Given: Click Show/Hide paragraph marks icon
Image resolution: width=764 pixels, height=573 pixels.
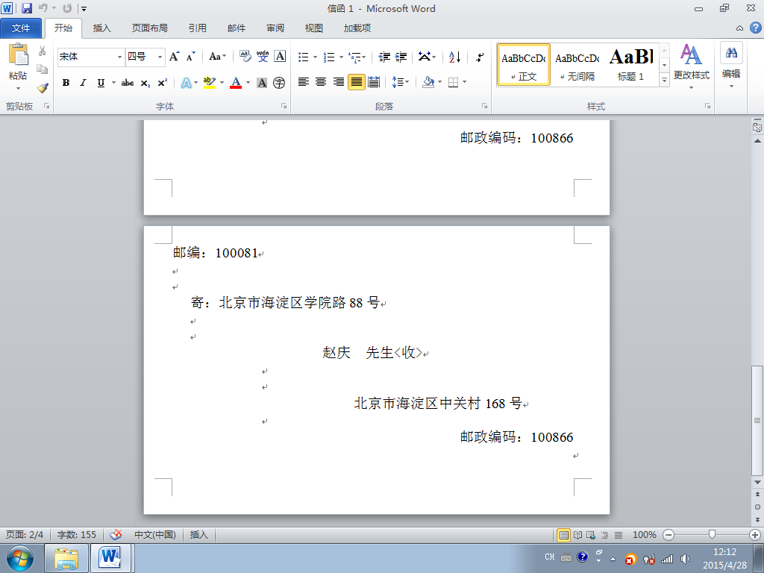Looking at the screenshot, I should 480,57.
